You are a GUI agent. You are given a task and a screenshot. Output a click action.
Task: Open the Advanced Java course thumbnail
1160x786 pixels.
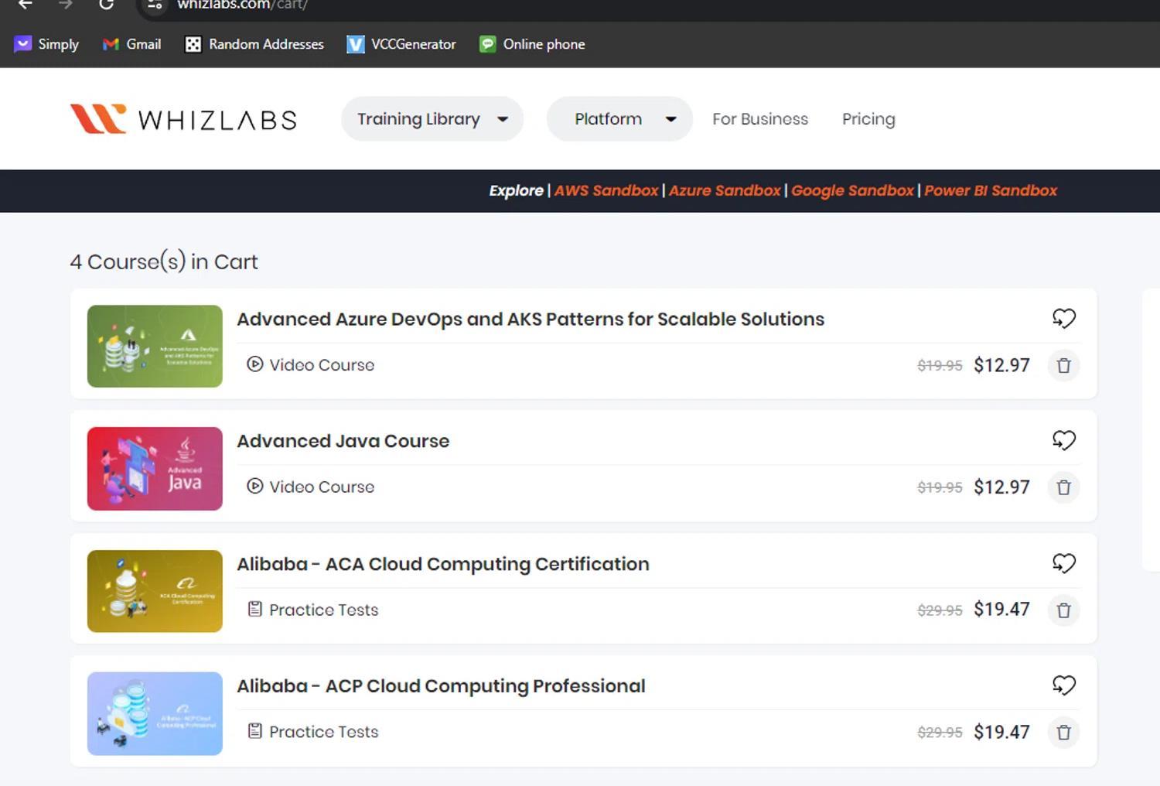155,468
